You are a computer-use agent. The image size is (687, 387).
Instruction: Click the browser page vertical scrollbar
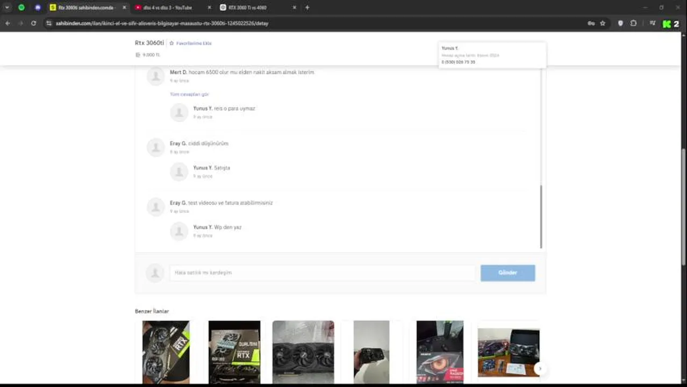click(683, 207)
